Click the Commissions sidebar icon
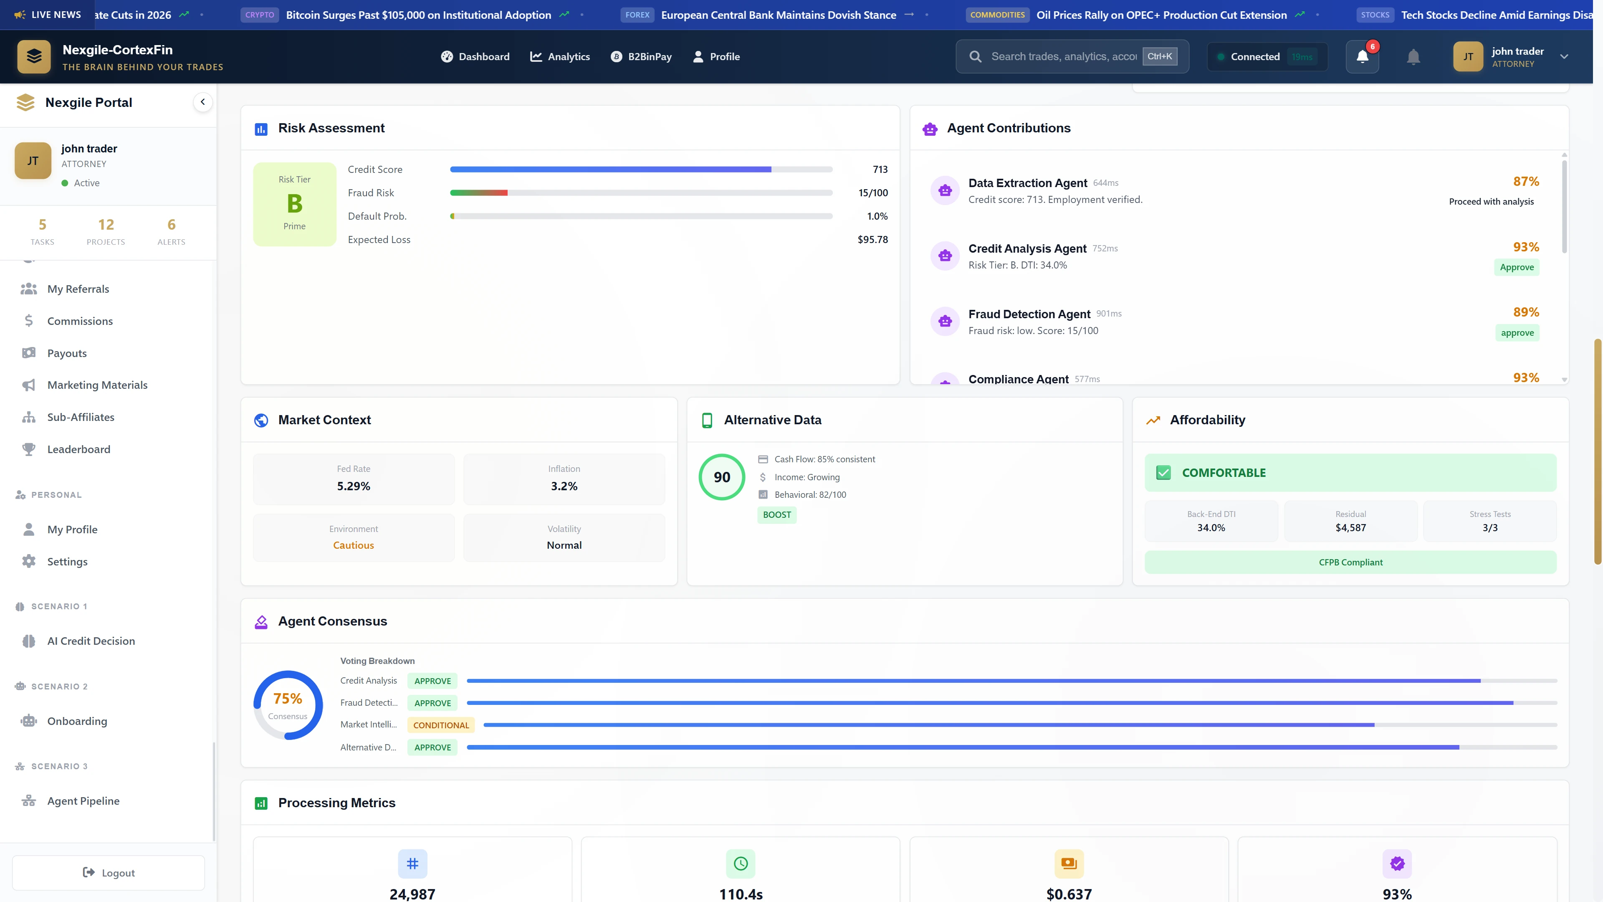 [x=29, y=321]
